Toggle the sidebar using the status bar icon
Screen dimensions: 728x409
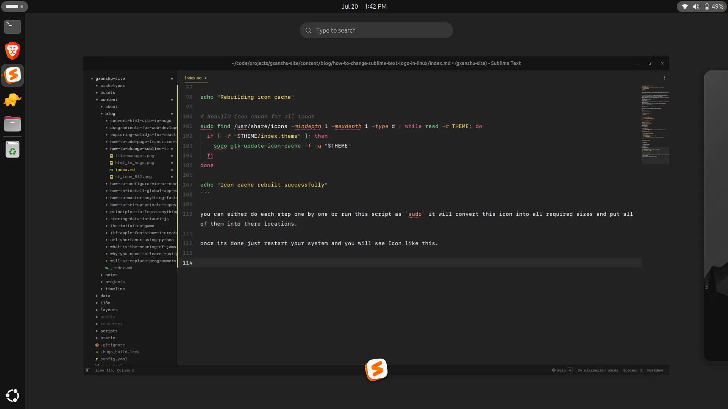pos(88,370)
